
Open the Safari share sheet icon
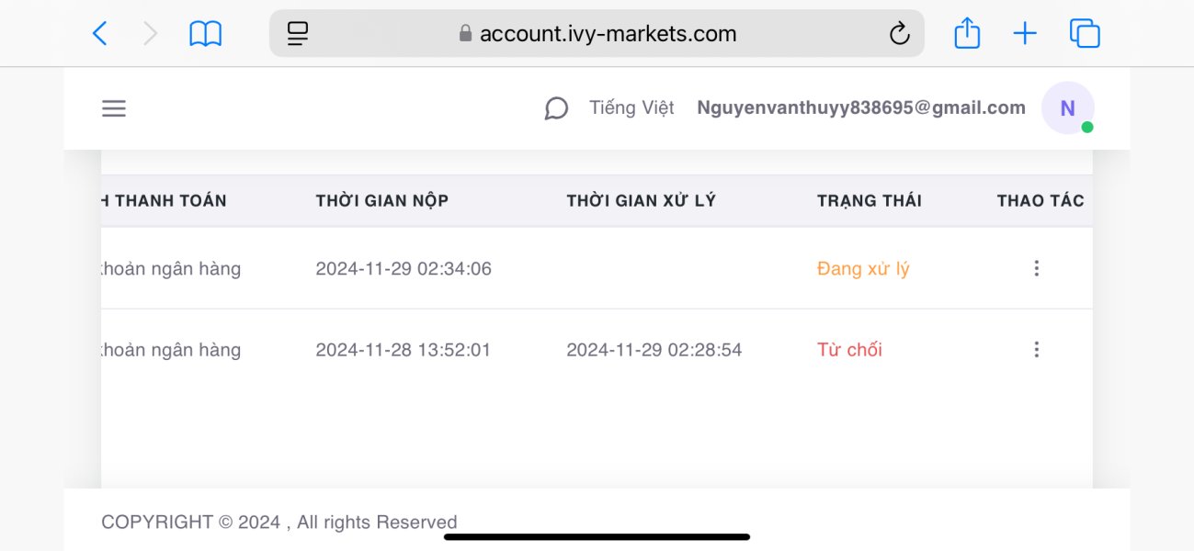[967, 33]
